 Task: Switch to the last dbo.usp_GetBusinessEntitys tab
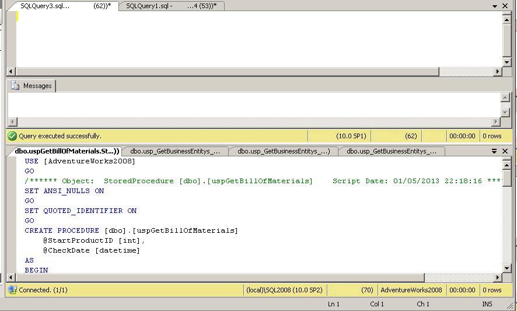click(391, 151)
